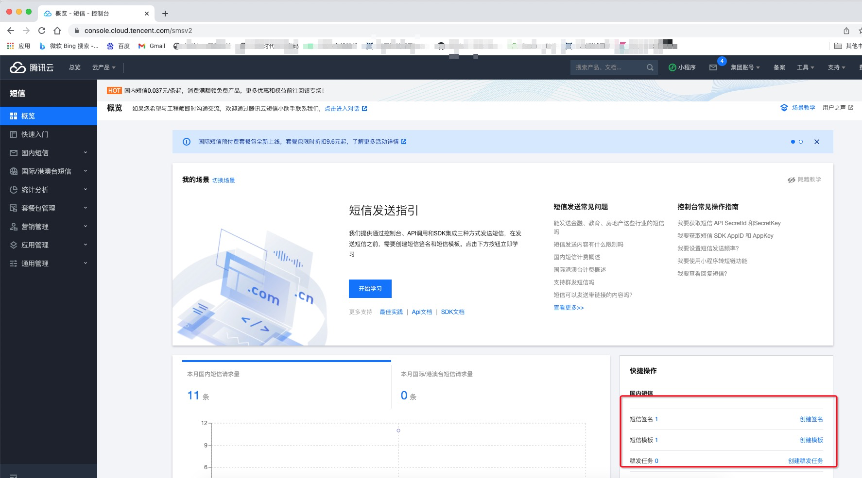Image resolution: width=862 pixels, height=478 pixels.
Task: Open the 云产品 dropdown
Action: click(x=102, y=67)
